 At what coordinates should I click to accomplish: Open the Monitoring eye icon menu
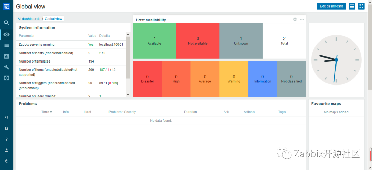[x=7, y=35]
